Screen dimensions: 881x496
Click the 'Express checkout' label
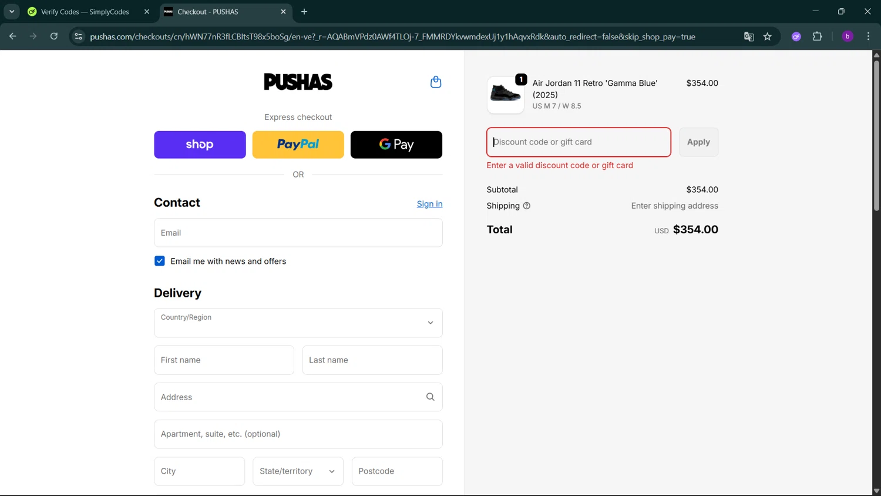298,118
